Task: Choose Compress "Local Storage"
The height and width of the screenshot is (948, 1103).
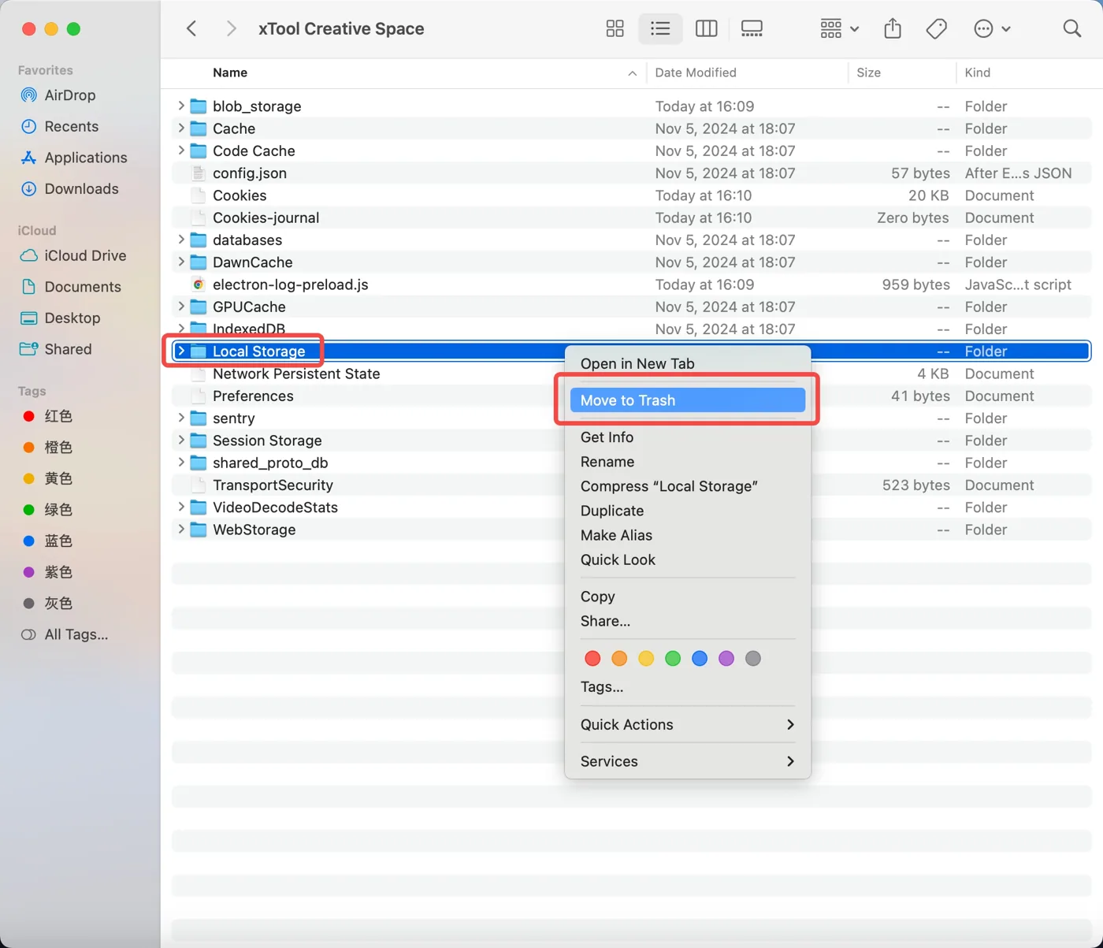Action: pyautogui.click(x=688, y=486)
